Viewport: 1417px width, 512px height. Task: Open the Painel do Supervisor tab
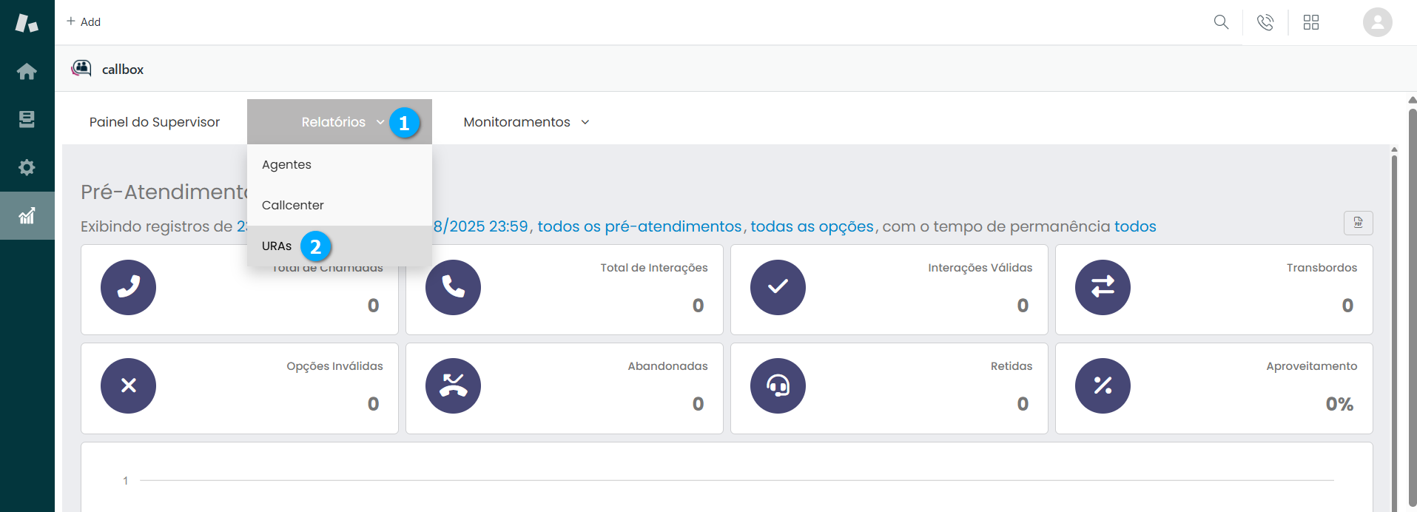click(155, 122)
